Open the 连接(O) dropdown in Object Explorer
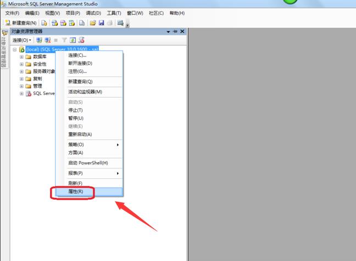 (21, 40)
